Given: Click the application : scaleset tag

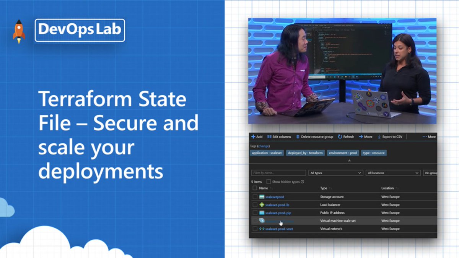Looking at the screenshot, I should pyautogui.click(x=267, y=153).
